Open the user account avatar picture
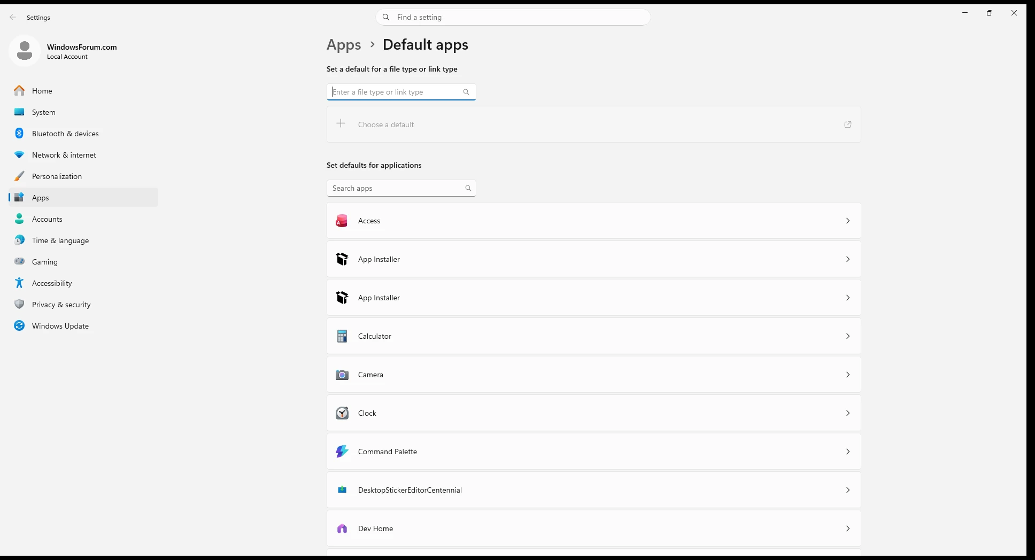The image size is (1035, 560). click(25, 51)
